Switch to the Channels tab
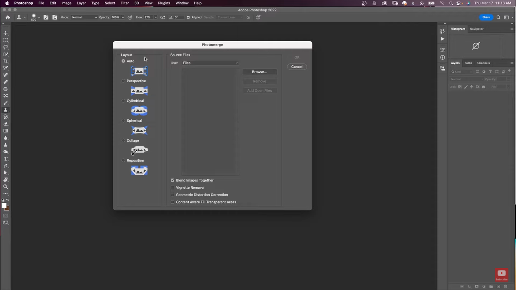 (483, 63)
